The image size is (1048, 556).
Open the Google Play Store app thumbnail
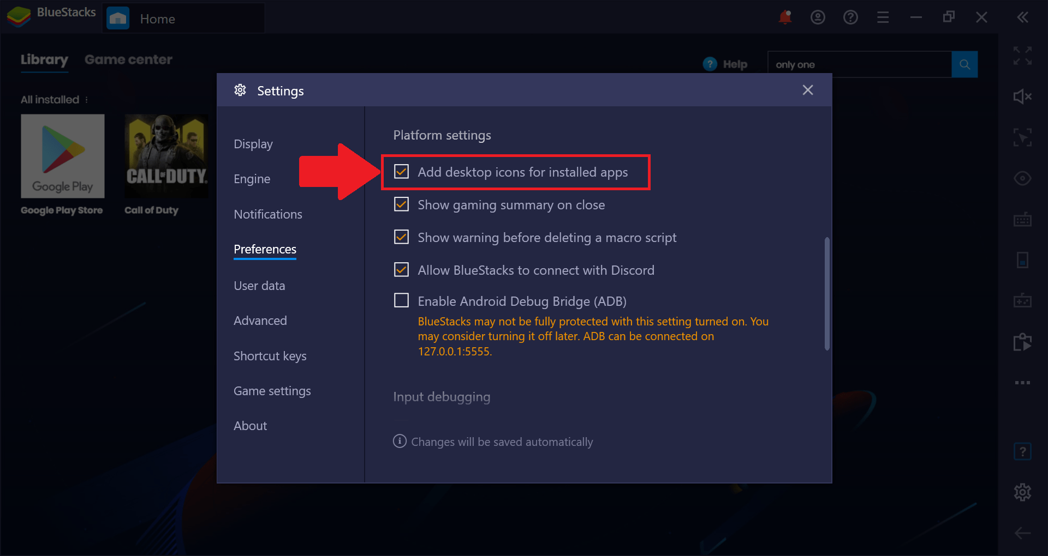click(x=63, y=156)
